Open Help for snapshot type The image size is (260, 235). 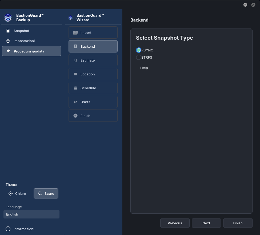tap(144, 68)
